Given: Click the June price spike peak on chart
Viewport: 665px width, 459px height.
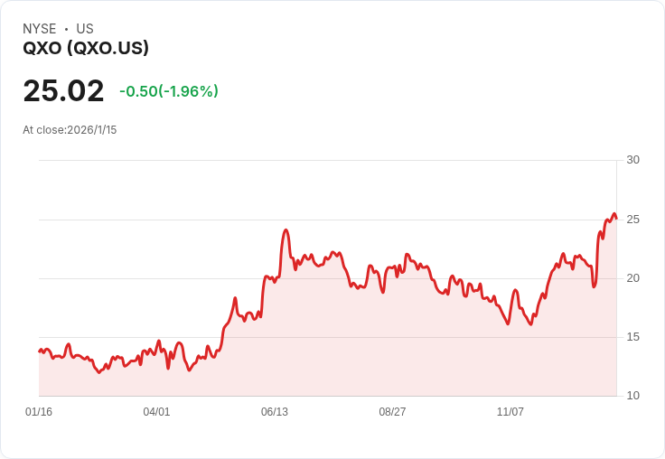Looking at the screenshot, I should pos(286,230).
